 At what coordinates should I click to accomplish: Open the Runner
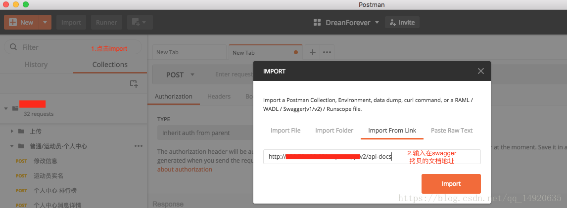(106, 22)
